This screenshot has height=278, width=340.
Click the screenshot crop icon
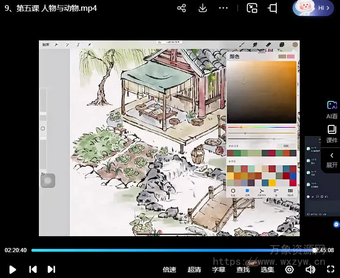pos(272,8)
